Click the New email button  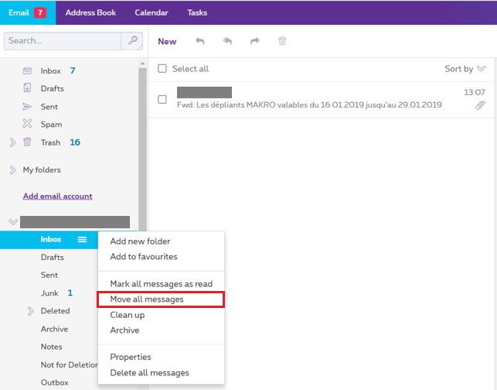point(167,42)
